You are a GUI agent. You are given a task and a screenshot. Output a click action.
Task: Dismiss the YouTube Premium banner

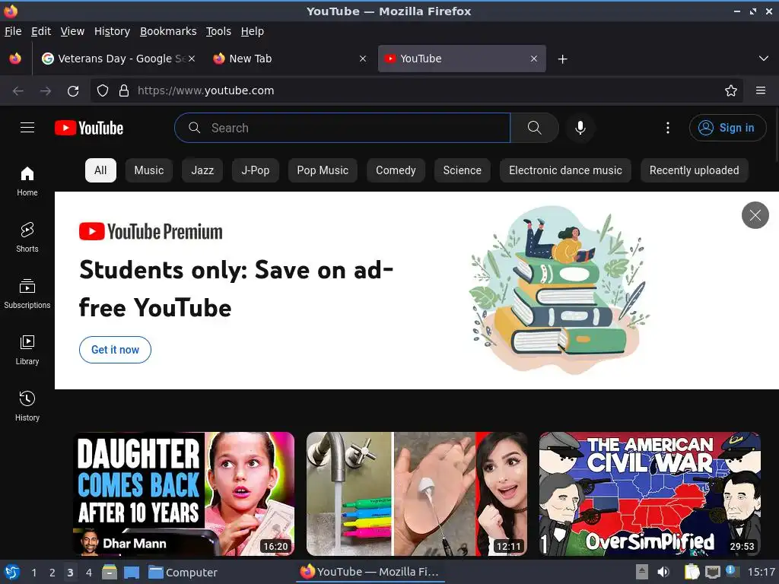click(x=755, y=215)
